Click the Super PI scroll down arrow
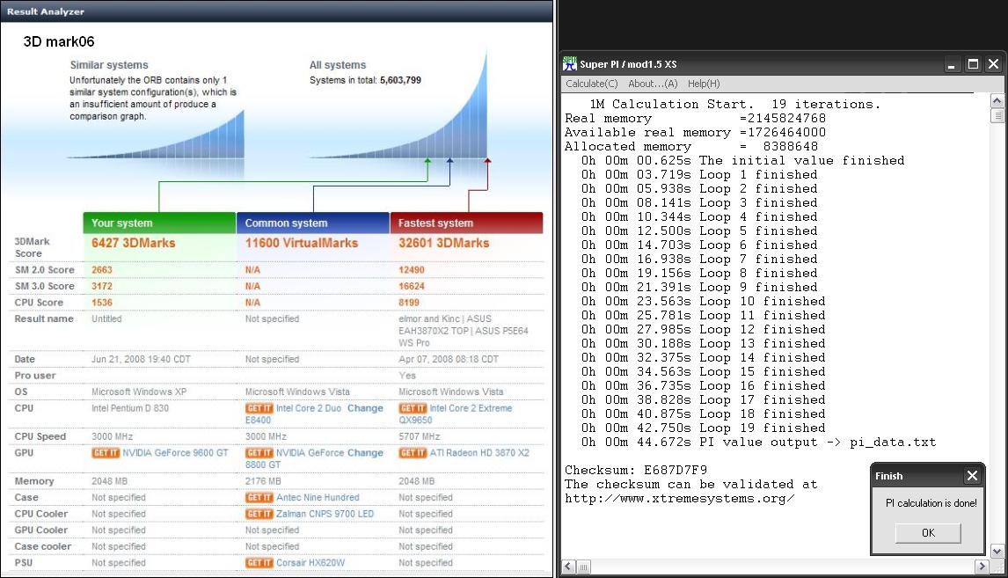 tap(997, 551)
